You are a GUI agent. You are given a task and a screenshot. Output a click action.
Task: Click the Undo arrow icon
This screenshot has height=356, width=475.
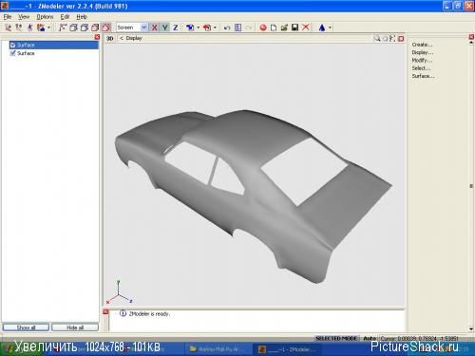(x=227, y=28)
